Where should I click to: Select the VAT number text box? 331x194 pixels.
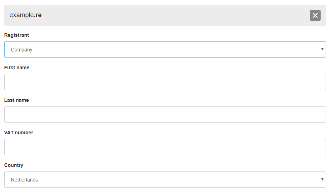(x=165, y=147)
